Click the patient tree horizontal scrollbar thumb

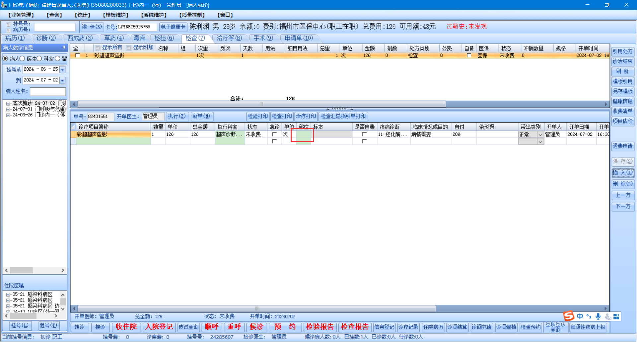[x=21, y=270]
